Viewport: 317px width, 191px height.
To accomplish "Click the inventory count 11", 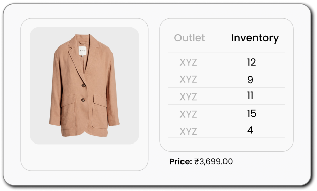I will (x=250, y=96).
